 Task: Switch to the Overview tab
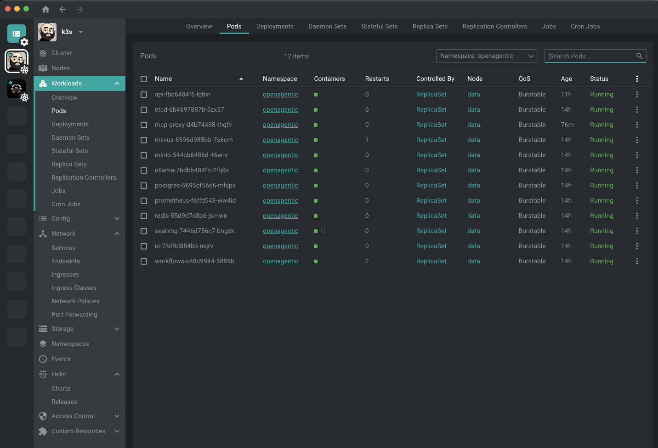tap(199, 26)
